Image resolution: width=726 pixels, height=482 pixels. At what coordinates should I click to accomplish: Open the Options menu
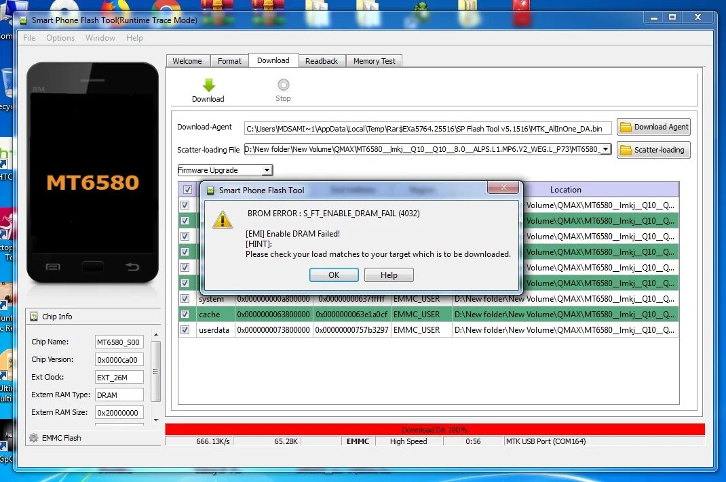[x=60, y=38]
